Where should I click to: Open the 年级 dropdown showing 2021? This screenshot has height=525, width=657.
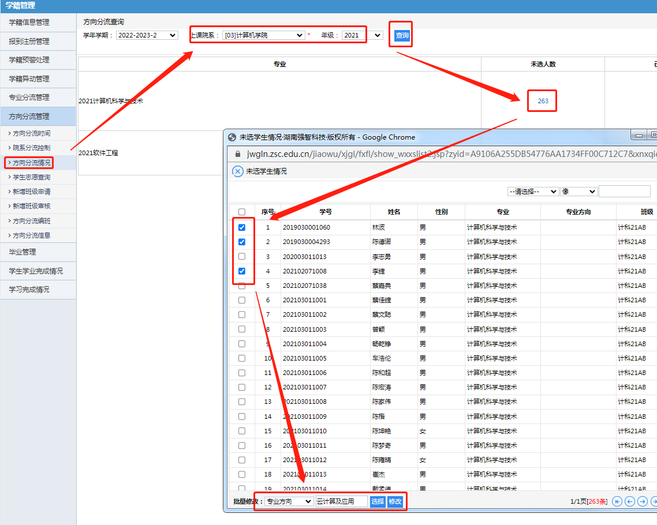pos(362,35)
